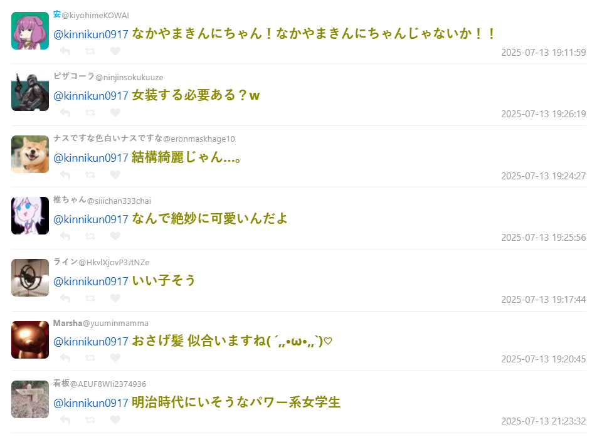Reply to ピザコーラ's tweet
Viewport: 597px width, 437px height.
coord(65,113)
